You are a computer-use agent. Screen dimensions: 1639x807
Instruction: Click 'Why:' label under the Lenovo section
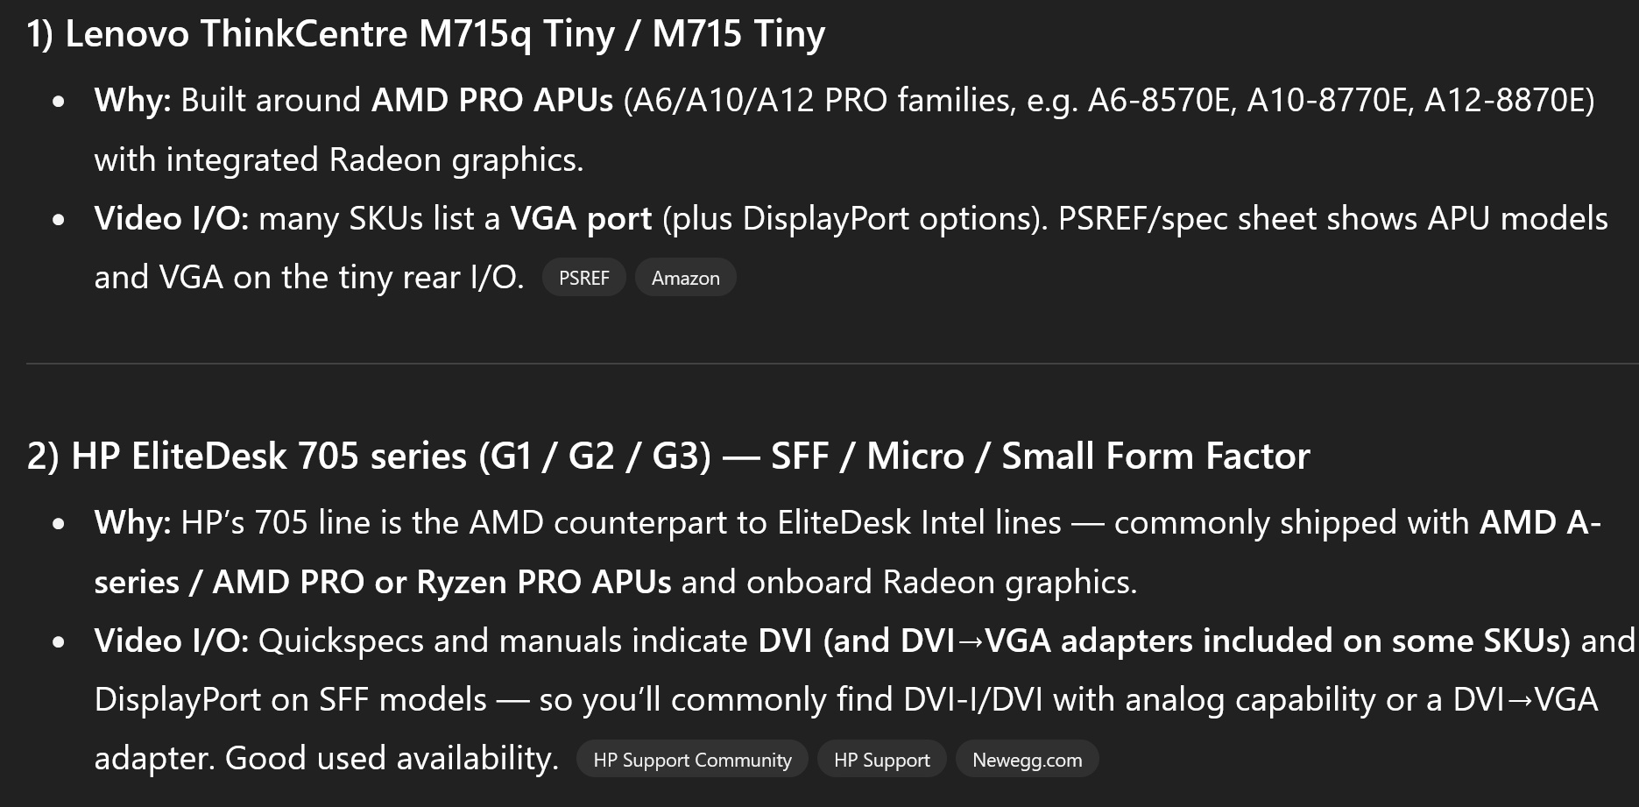[132, 100]
